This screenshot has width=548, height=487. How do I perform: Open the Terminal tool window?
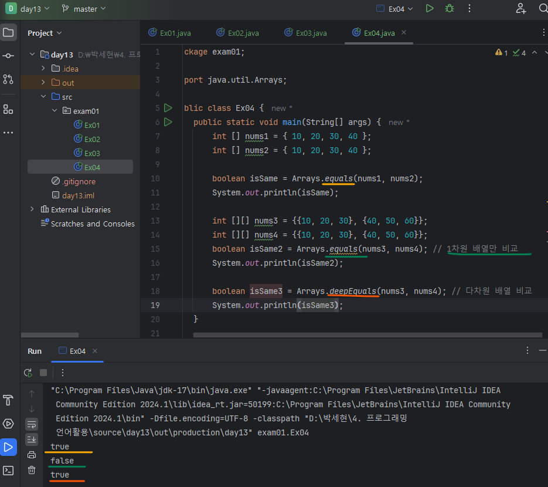(x=8, y=471)
